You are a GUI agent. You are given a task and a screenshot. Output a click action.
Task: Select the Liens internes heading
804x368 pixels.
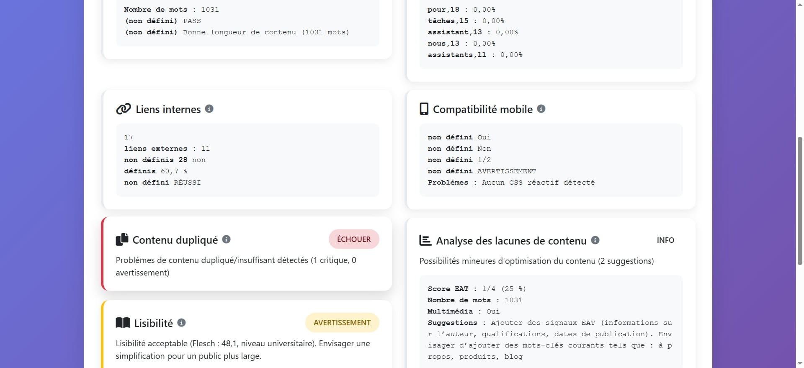pyautogui.click(x=168, y=109)
